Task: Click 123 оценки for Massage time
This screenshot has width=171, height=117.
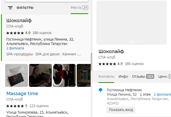Action: (x=40, y=106)
